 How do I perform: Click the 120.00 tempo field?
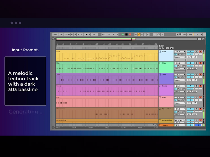click(x=67, y=35)
